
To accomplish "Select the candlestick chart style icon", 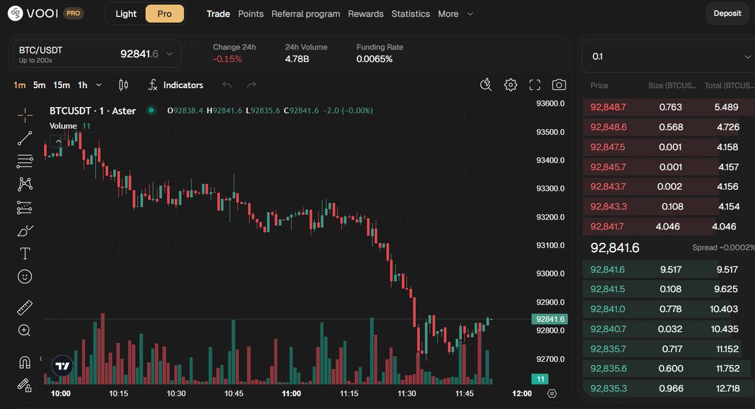I will pos(123,84).
